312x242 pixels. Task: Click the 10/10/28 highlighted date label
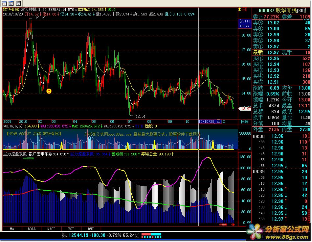click(210, 121)
